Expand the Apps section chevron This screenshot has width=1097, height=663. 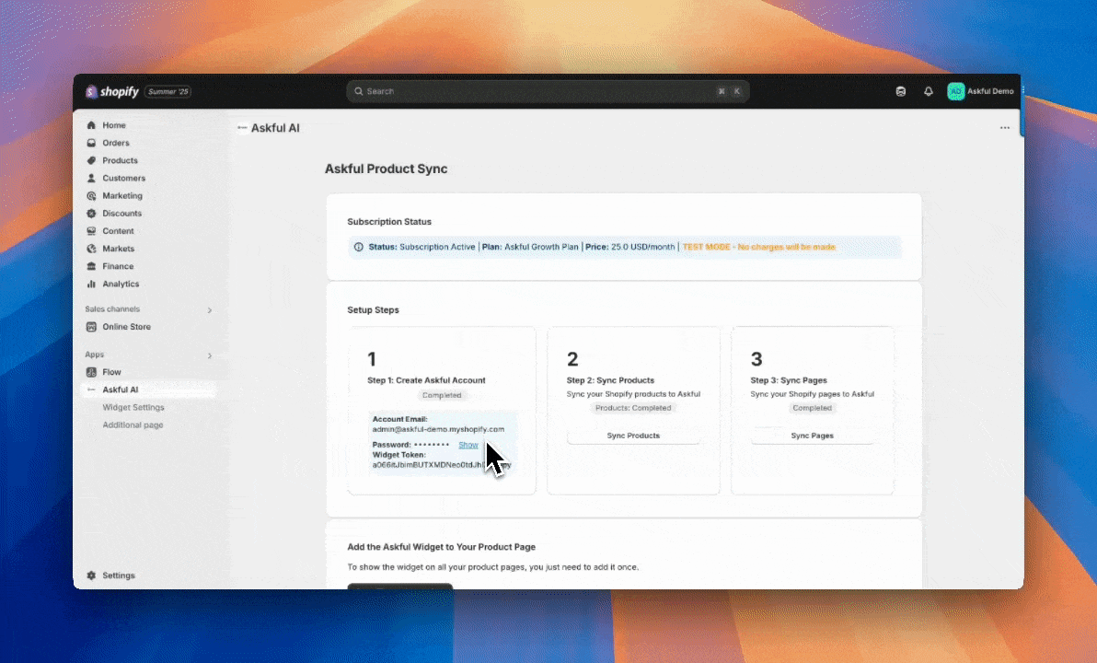209,355
